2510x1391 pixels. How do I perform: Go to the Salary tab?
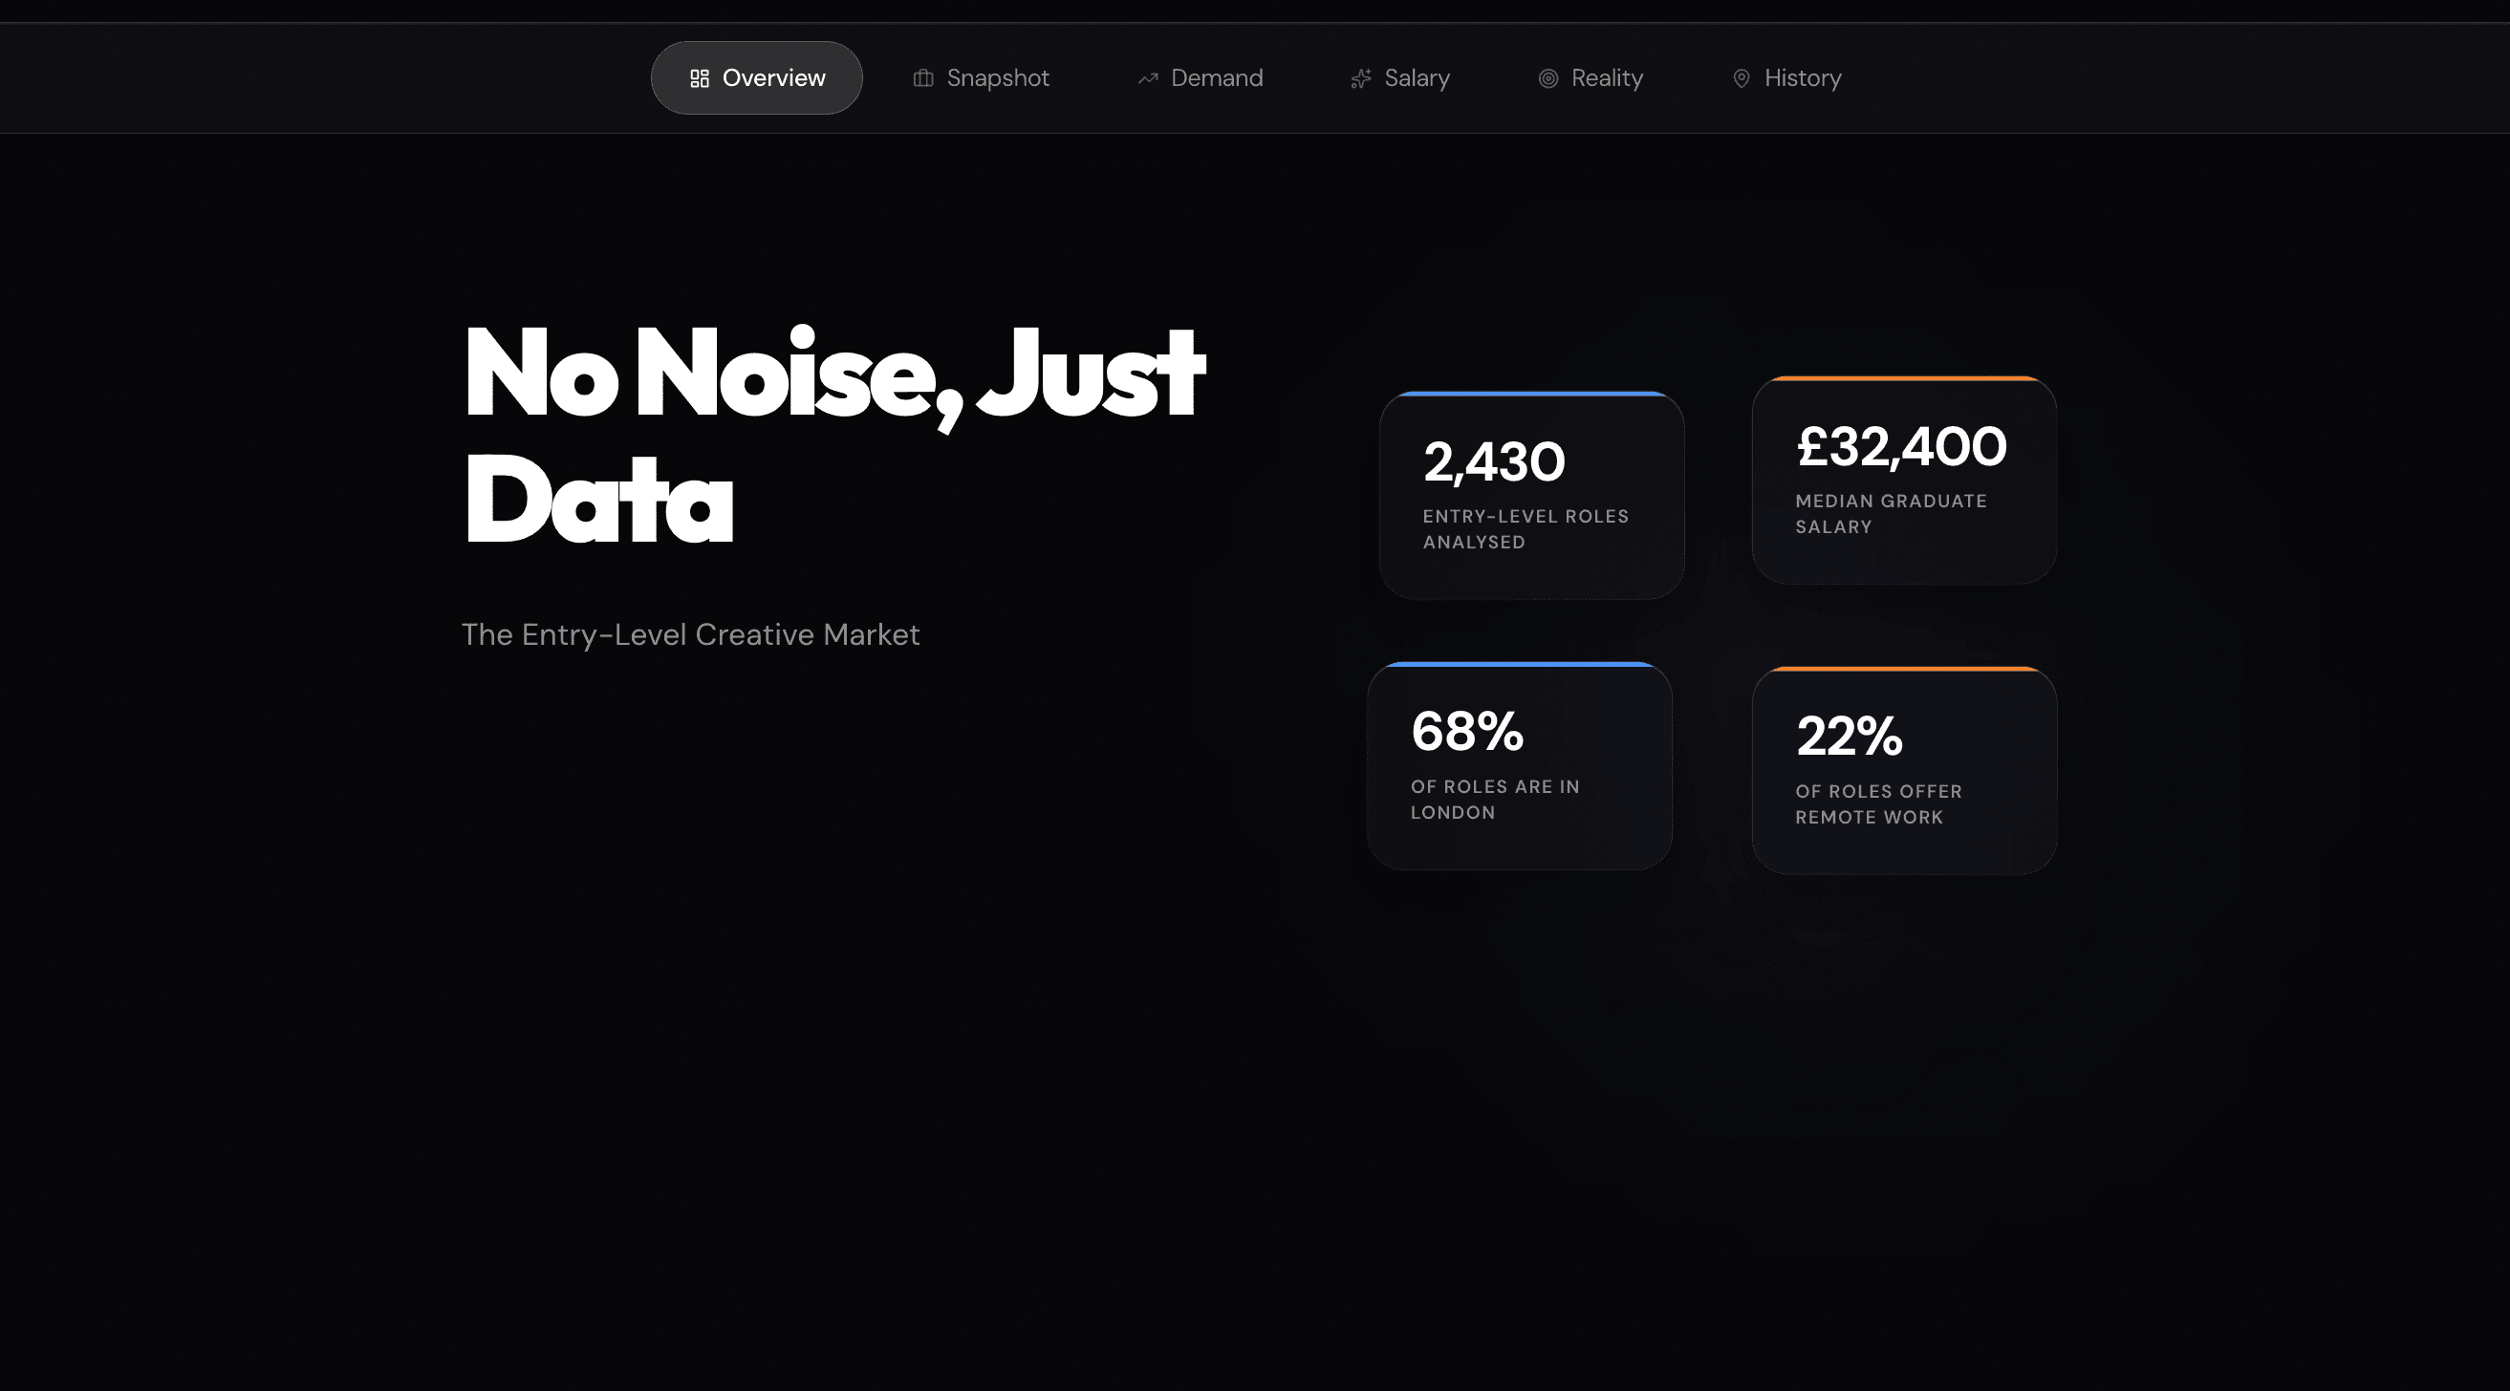(x=1400, y=78)
